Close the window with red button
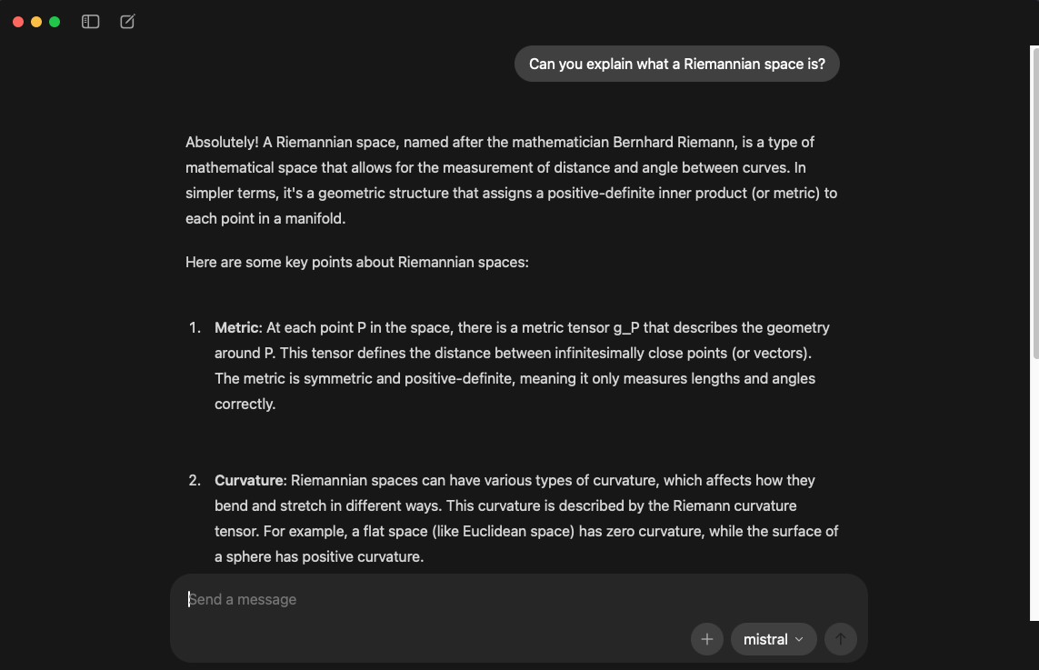 tap(18, 22)
